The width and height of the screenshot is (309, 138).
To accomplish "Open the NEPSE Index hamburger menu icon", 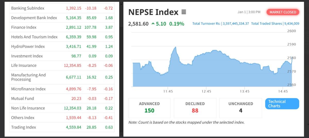I will click(184, 12).
